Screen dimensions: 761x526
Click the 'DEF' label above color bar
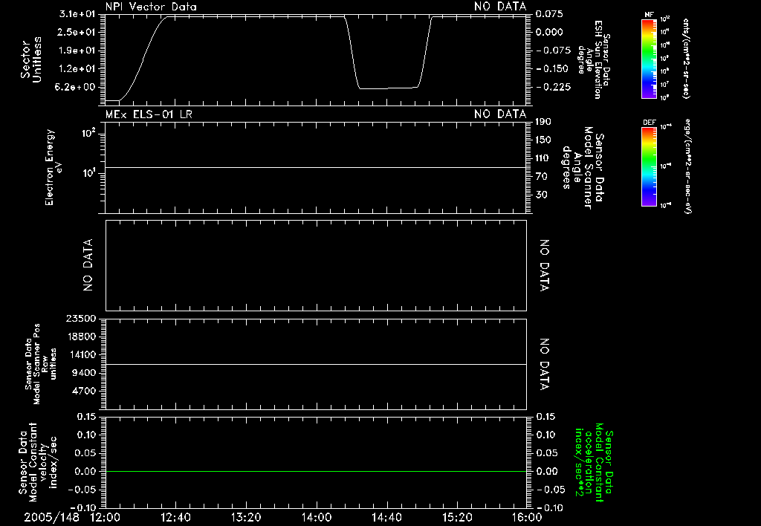[649, 123]
